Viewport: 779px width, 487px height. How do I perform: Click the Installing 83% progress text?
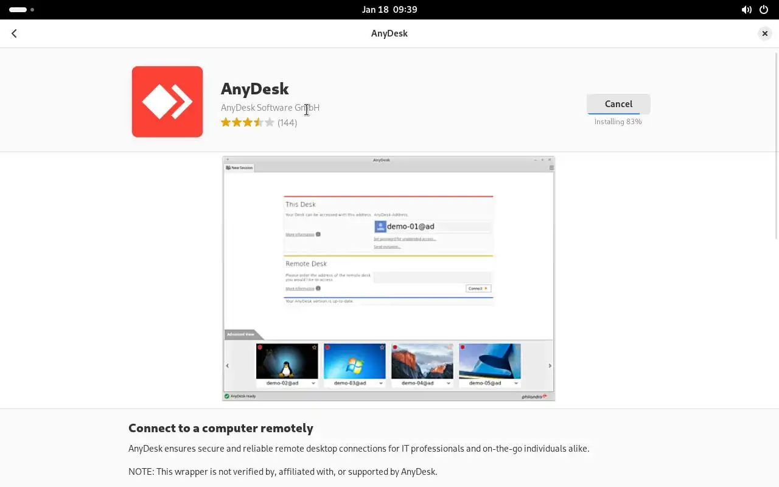click(x=618, y=122)
